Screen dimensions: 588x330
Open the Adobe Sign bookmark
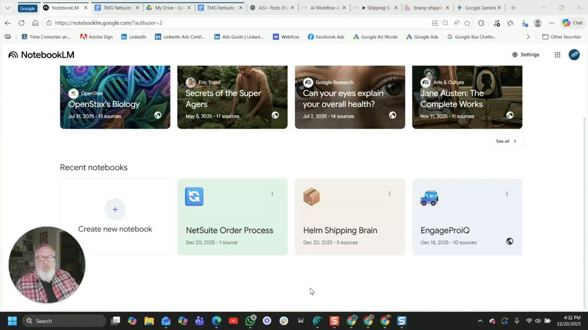click(x=96, y=37)
